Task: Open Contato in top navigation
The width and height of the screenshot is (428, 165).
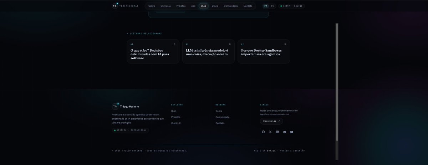Action: pyautogui.click(x=248, y=6)
